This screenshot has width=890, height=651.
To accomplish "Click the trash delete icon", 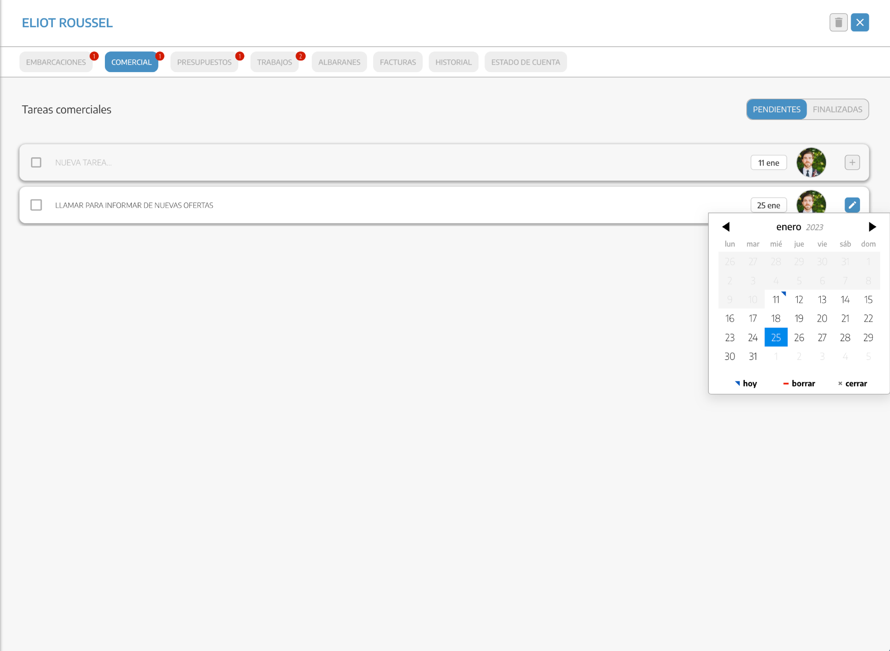I will (x=838, y=22).
